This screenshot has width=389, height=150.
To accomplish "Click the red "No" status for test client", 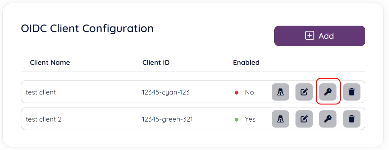I will (x=249, y=92).
